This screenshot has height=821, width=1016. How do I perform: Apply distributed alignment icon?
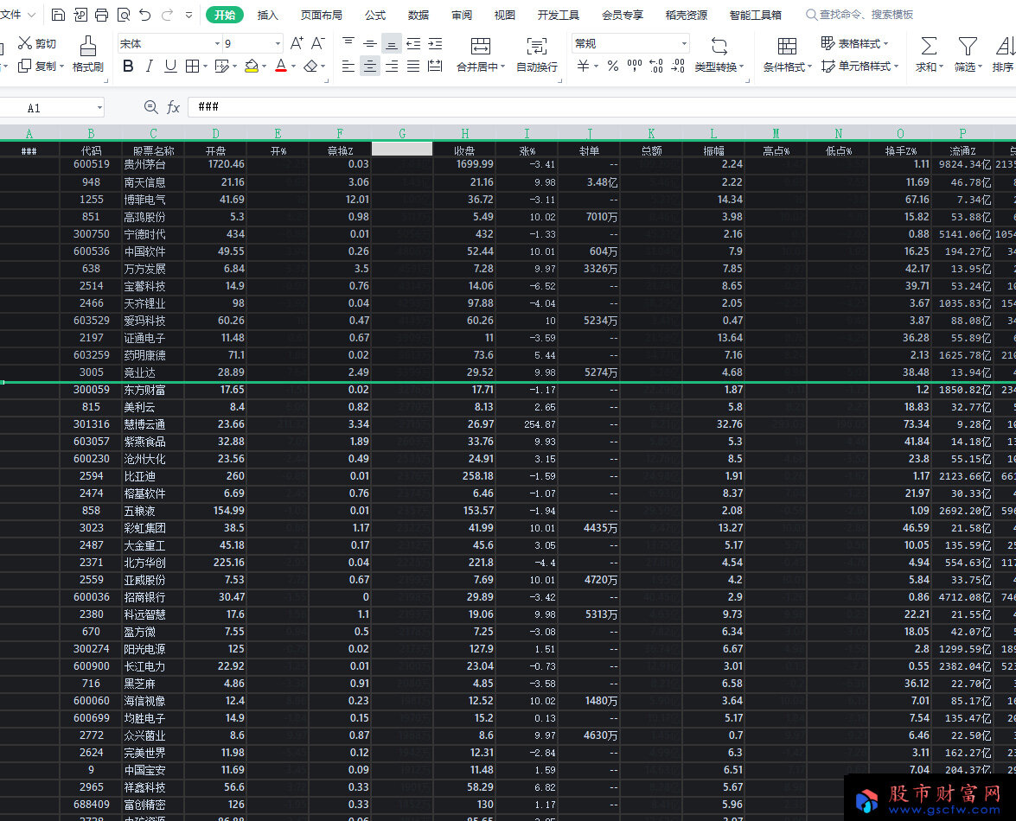(436, 66)
